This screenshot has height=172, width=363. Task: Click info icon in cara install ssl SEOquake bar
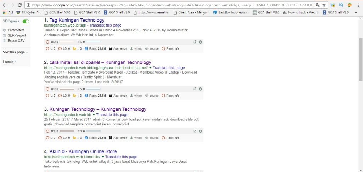[x=200, y=89]
